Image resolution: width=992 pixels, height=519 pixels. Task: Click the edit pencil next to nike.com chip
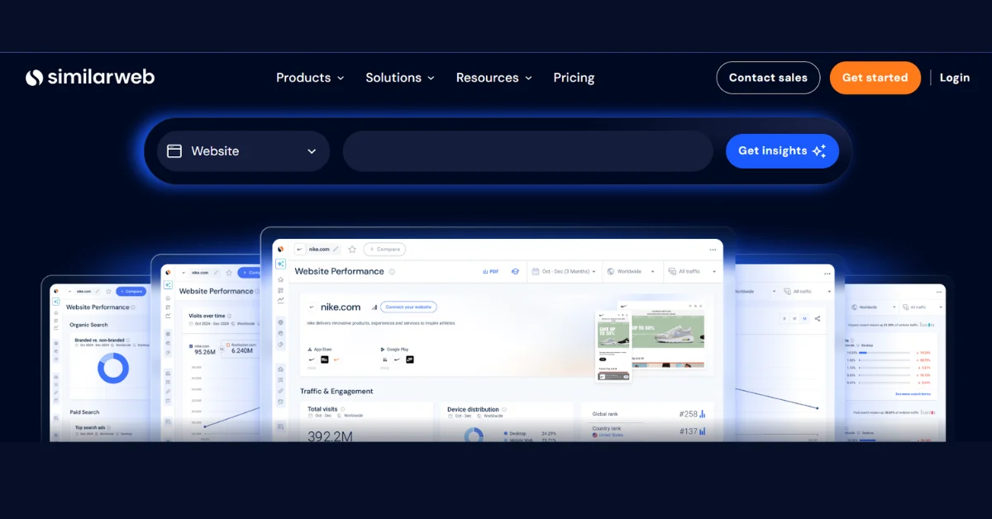coord(335,249)
